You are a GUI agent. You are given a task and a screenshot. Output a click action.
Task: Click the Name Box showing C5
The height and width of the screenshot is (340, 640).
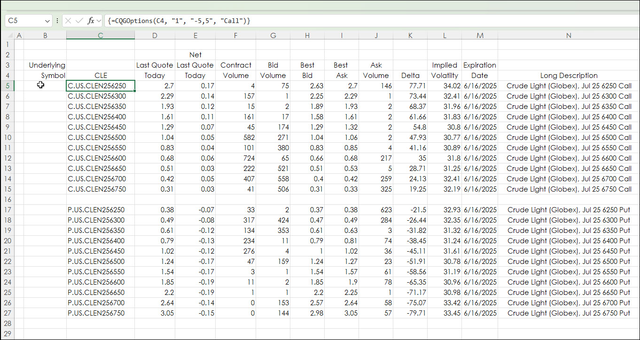click(x=23, y=21)
